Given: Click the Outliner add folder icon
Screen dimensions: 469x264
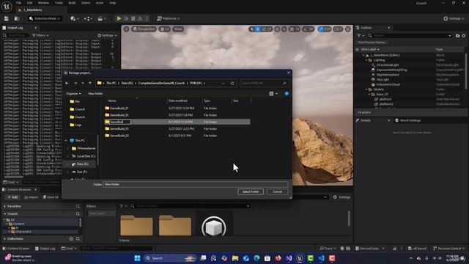Looking at the screenshot, I should pyautogui.click(x=457, y=36).
